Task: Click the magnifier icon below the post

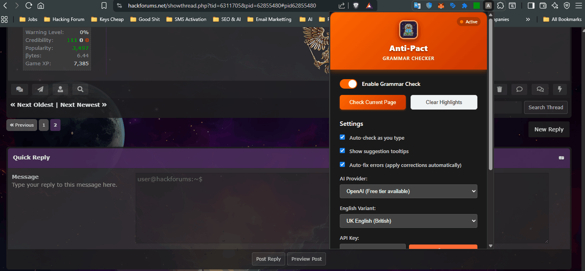Action: 80,89
